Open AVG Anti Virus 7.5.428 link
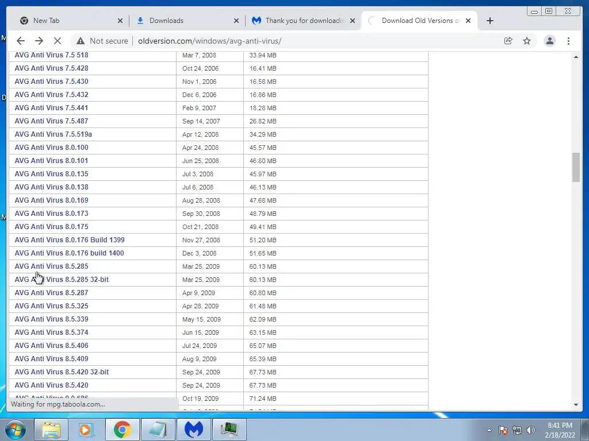This screenshot has height=441, width=589. (x=51, y=68)
